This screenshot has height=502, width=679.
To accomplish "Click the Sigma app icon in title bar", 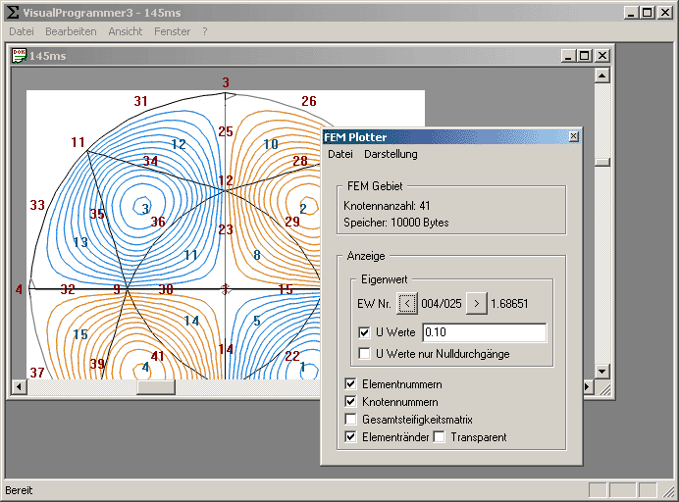I will 12,13.
